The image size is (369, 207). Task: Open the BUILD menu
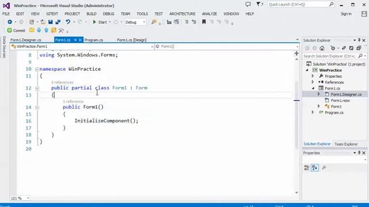click(x=91, y=14)
